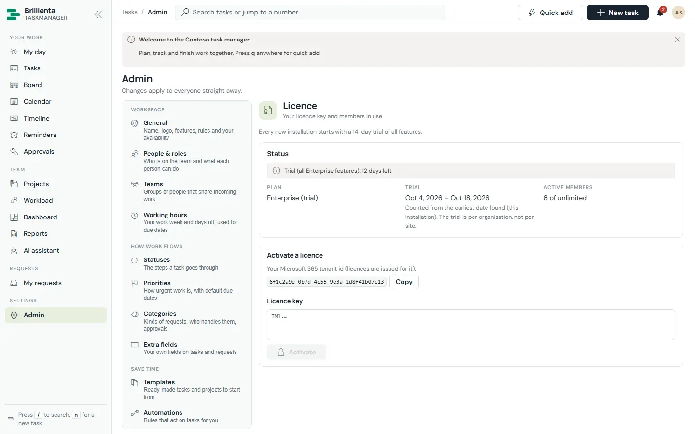The height and width of the screenshot is (434, 695).
Task: Click the Quick add button
Action: [550, 13]
